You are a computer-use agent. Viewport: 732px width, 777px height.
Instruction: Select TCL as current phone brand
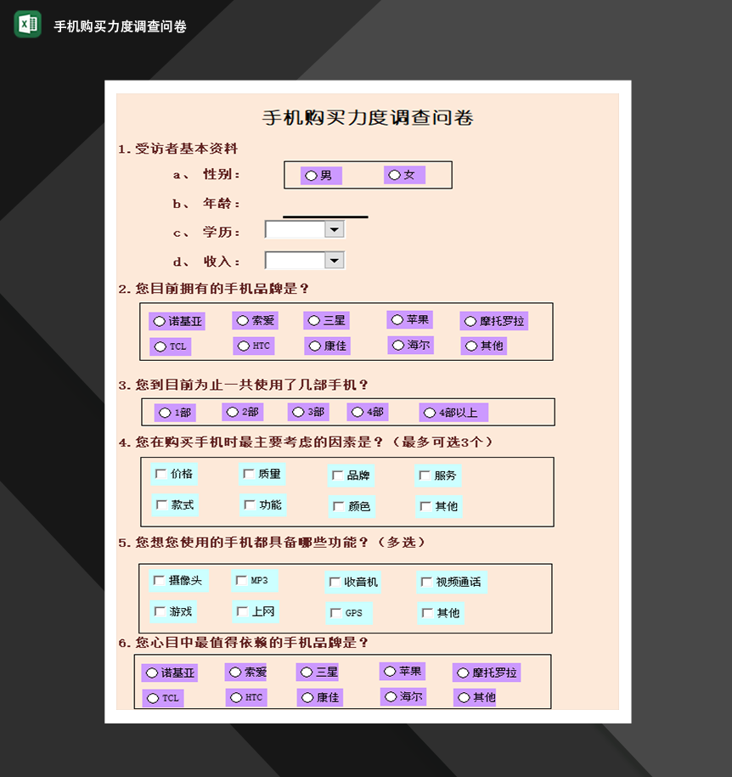(x=158, y=346)
